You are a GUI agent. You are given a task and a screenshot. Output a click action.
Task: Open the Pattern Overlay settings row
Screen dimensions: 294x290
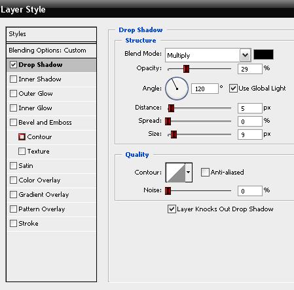coord(51,209)
